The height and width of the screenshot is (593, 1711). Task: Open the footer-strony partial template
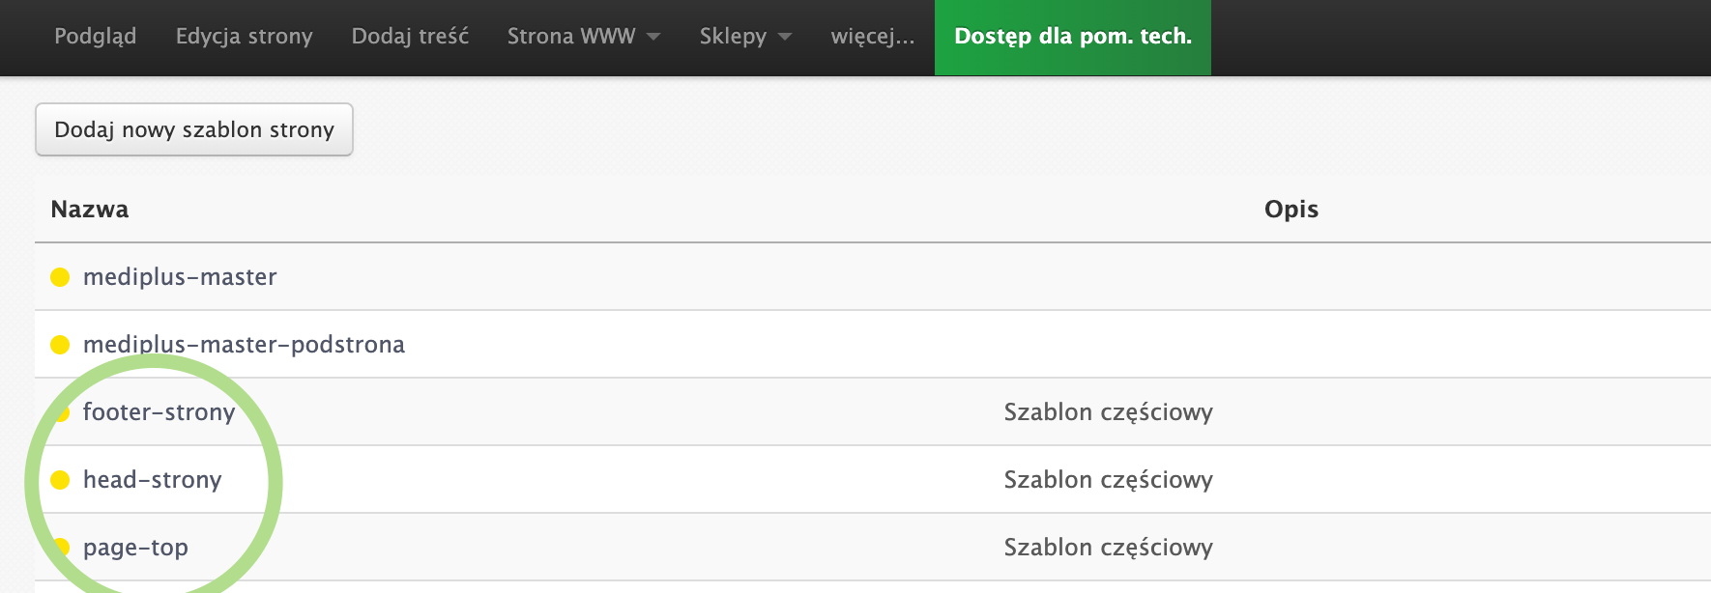(x=159, y=412)
